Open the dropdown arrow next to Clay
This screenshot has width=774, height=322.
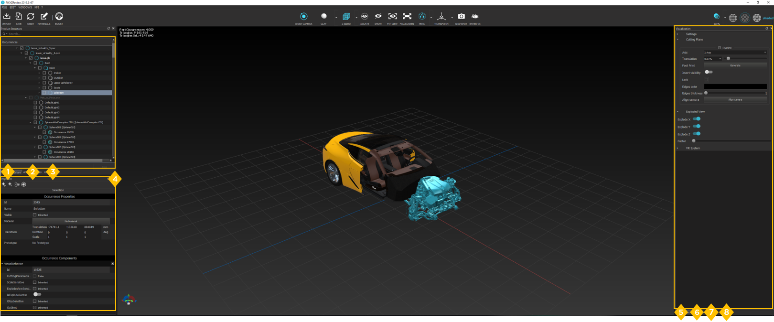click(336, 18)
